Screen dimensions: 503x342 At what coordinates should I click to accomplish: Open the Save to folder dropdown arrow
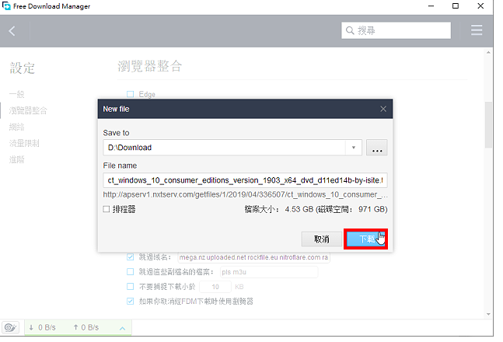[x=354, y=148]
